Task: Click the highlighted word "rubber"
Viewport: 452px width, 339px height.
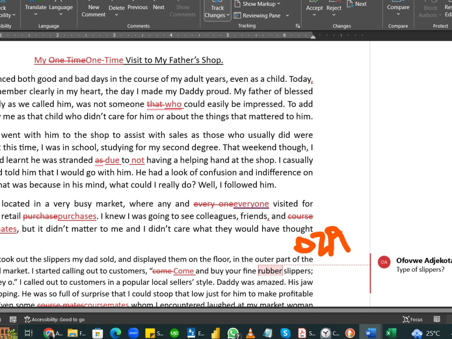Action: click(x=270, y=271)
